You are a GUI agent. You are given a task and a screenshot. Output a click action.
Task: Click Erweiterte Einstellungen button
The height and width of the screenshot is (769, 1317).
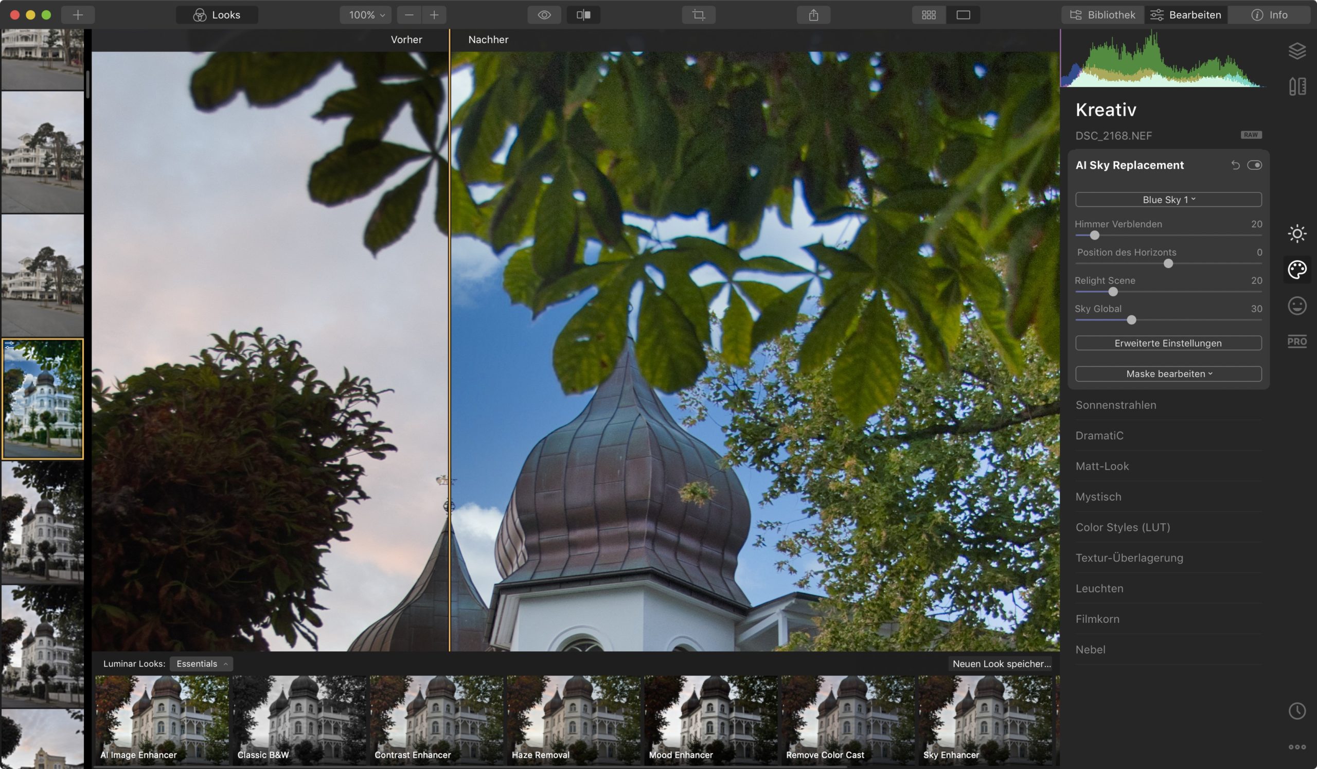point(1168,343)
